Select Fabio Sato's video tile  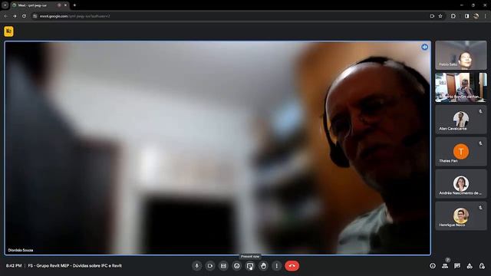click(461, 55)
